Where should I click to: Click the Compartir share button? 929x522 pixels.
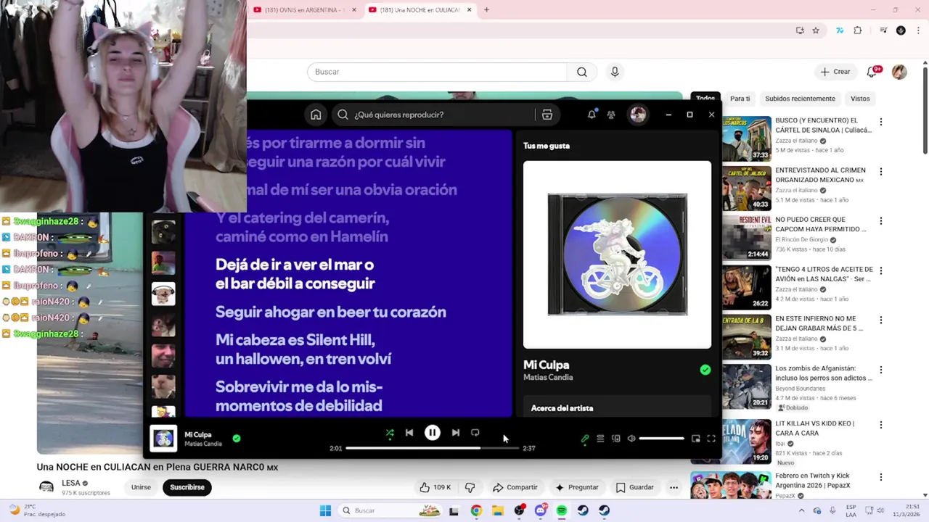click(515, 487)
